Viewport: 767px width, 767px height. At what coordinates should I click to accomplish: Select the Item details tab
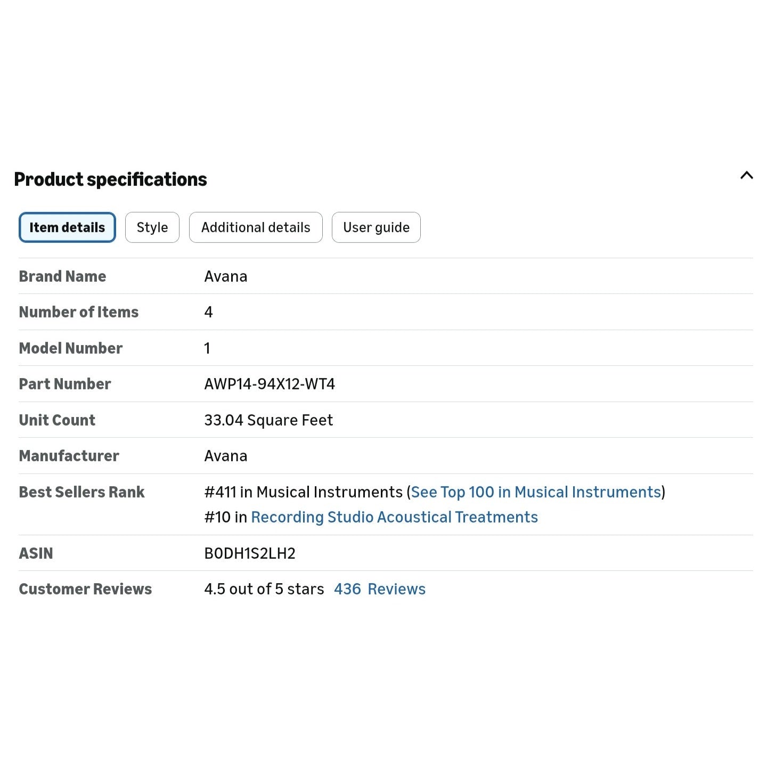click(x=67, y=227)
